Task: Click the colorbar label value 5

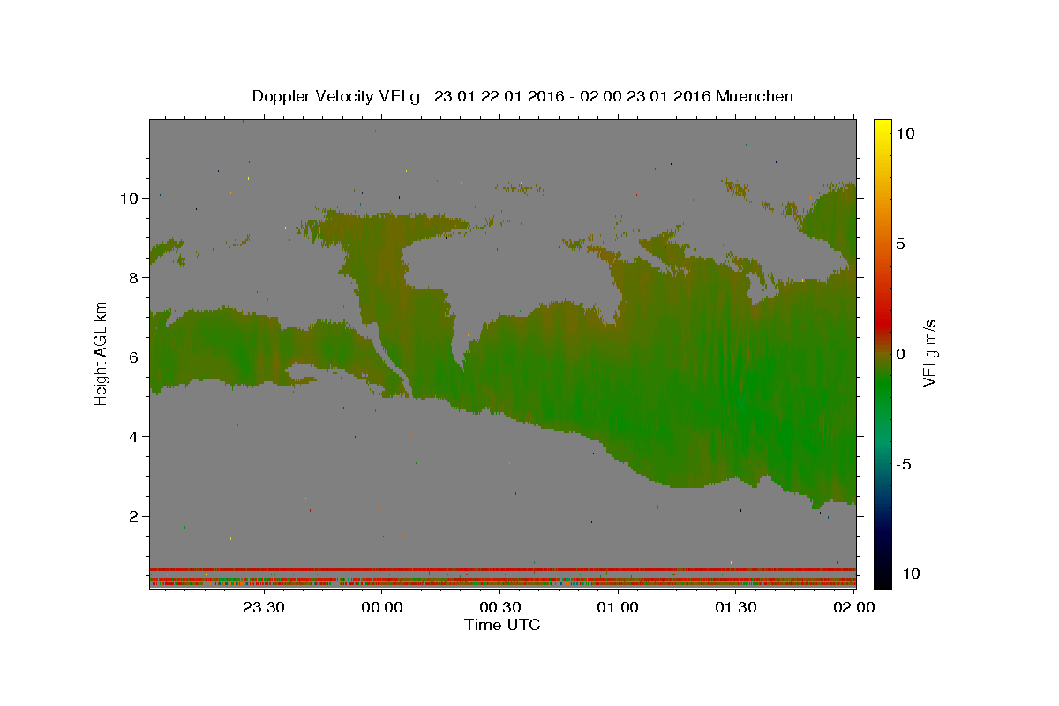Action: [900, 244]
